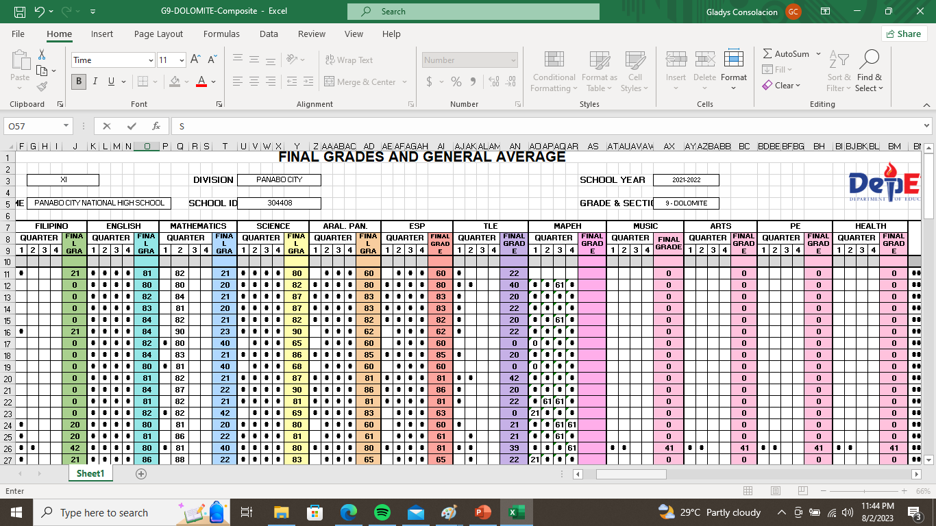The height and width of the screenshot is (526, 936).
Task: Toggle align right
Action: [271, 82]
